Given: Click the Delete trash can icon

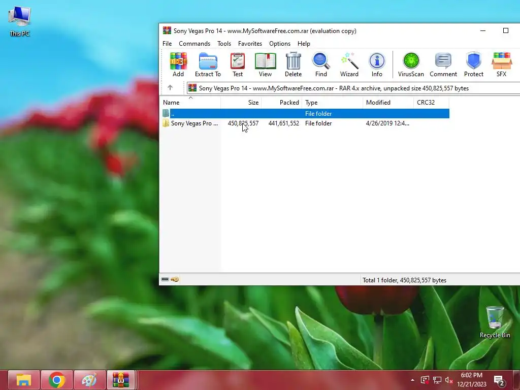Looking at the screenshot, I should click(293, 64).
